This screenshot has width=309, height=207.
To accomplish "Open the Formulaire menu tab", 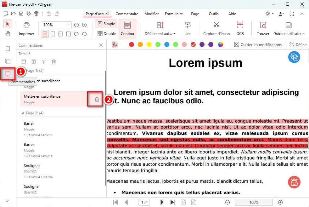I will click(x=174, y=14).
